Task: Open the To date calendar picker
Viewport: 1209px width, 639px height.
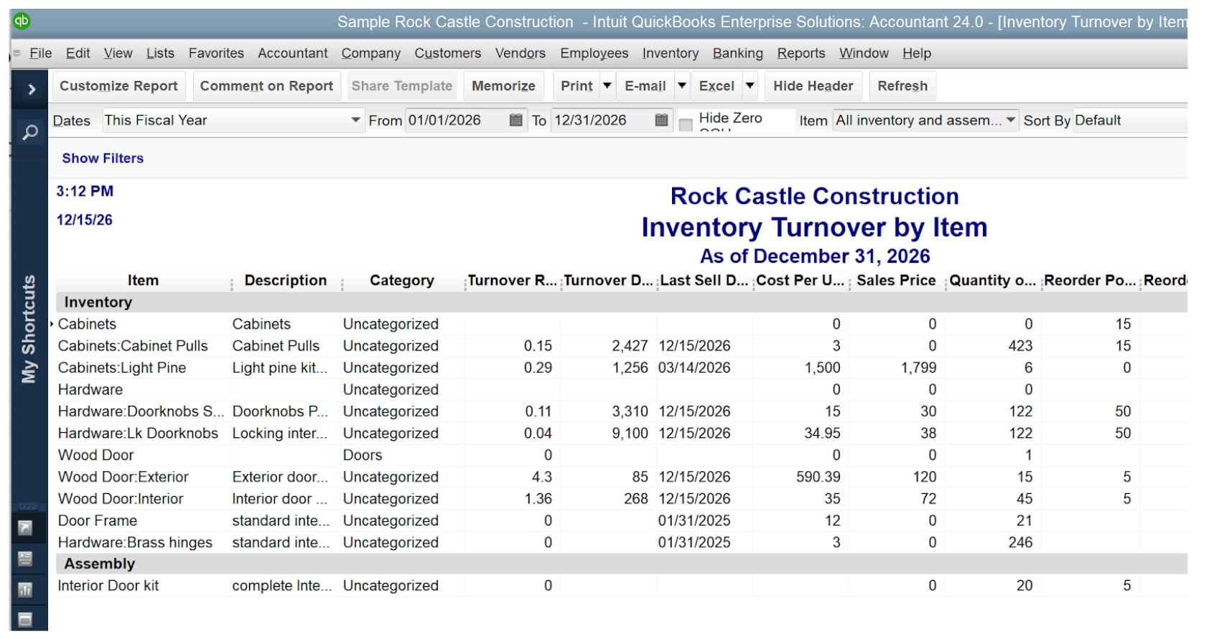Action: click(x=662, y=120)
